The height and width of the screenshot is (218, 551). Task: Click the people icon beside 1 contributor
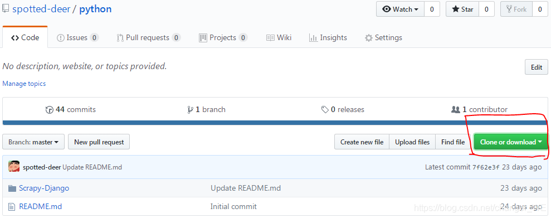tap(456, 110)
